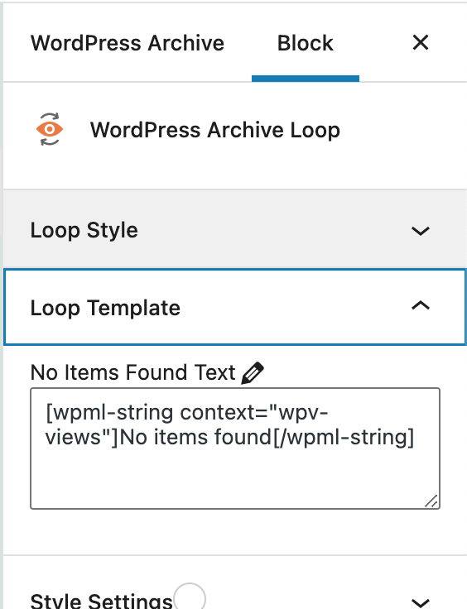Click the Style Settings chevron arrow
The height and width of the screenshot is (609, 467).
coord(421,602)
